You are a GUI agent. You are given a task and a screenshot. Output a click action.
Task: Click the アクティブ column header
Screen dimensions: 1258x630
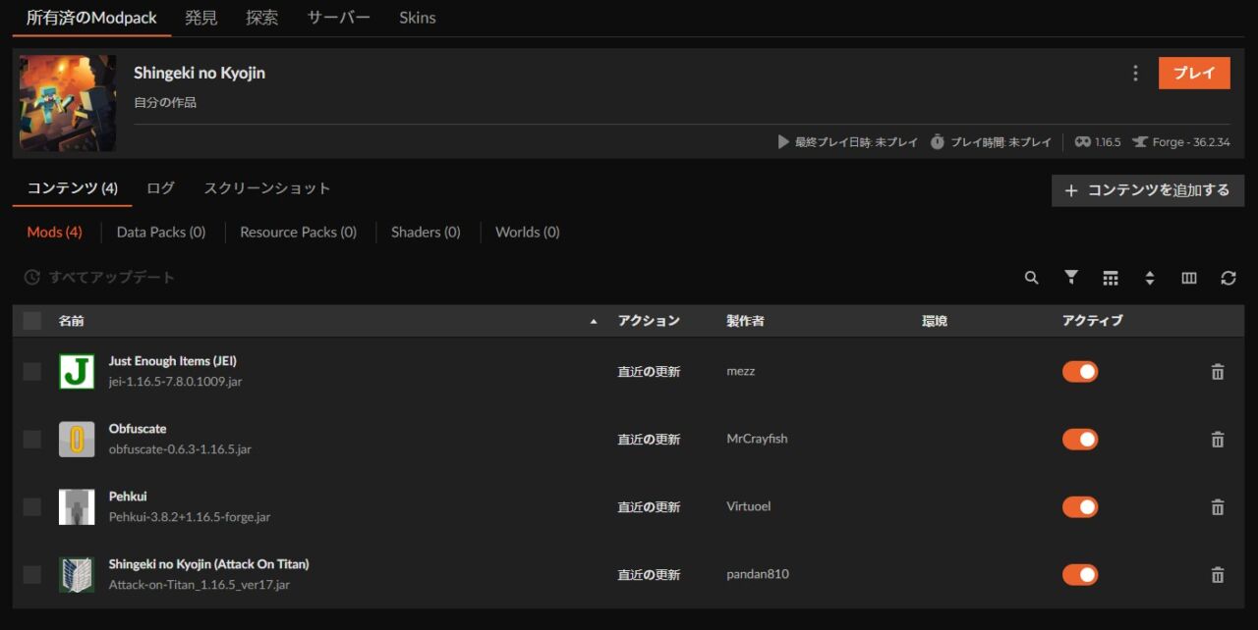click(x=1092, y=321)
